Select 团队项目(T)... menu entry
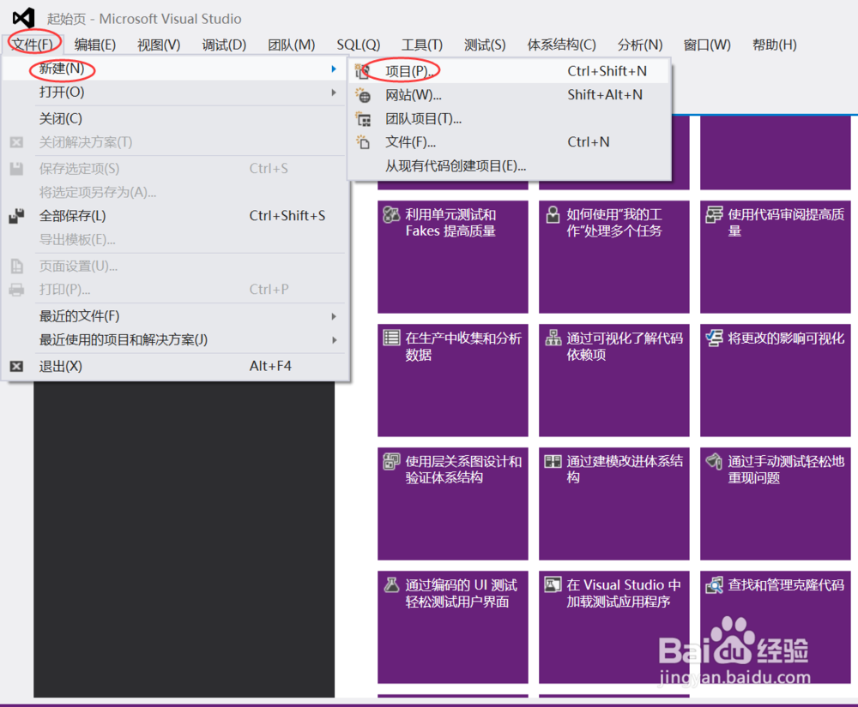858x707 pixels. 509,118
